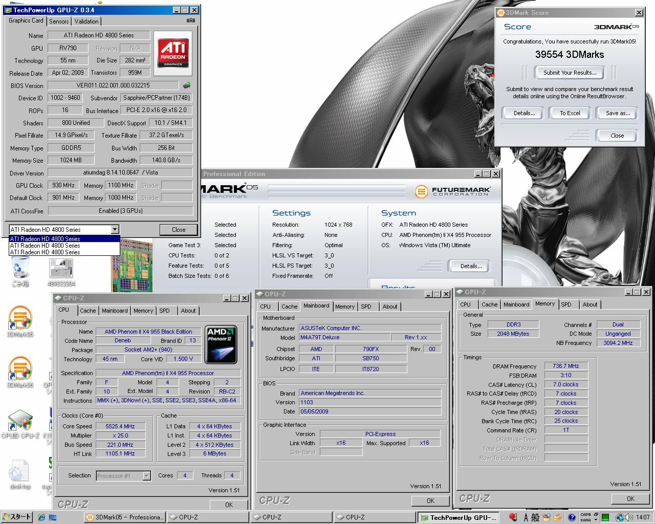Click the Start button on the taskbar

point(17,517)
